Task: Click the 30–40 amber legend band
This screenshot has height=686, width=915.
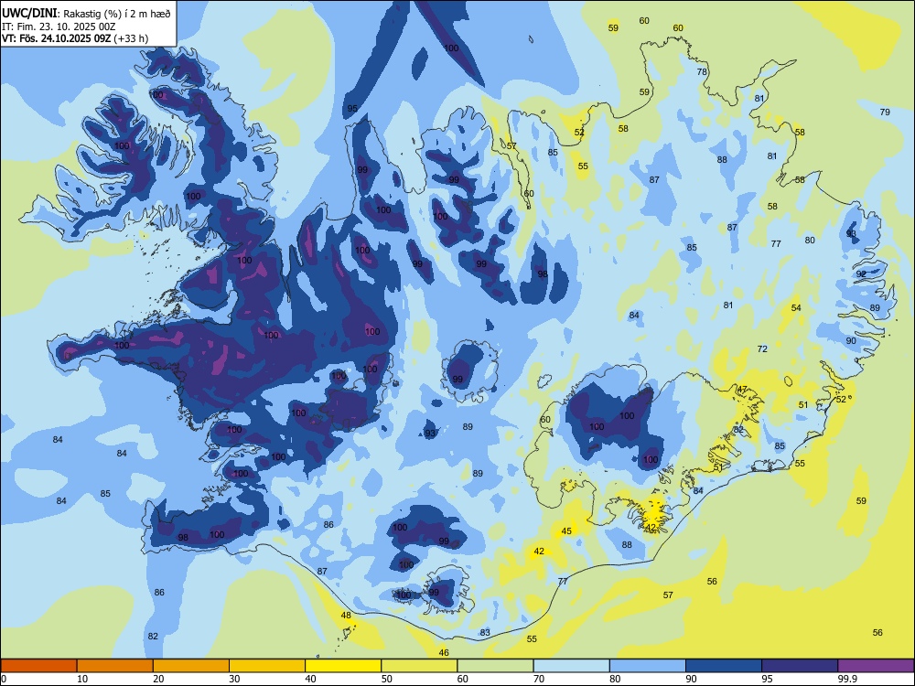Action: pyautogui.click(x=267, y=666)
